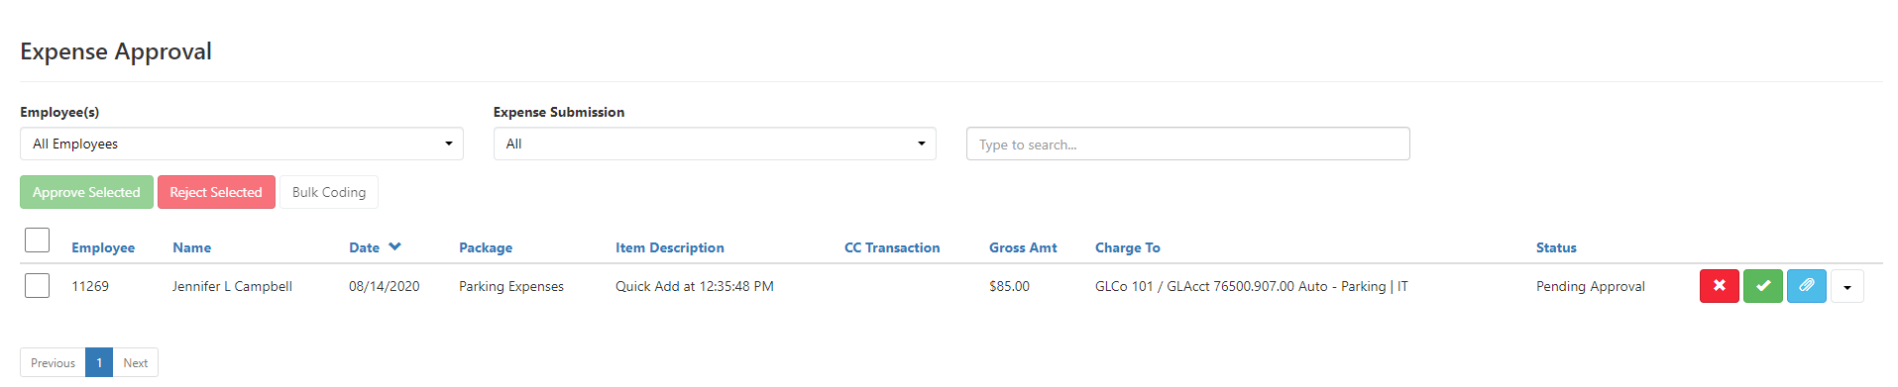Approve expense with the green checkmark icon

click(1762, 286)
